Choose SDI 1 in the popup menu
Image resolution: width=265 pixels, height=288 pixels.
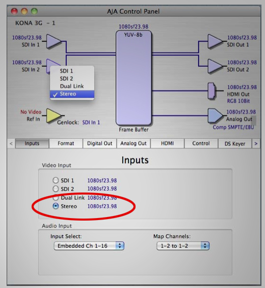point(72,71)
